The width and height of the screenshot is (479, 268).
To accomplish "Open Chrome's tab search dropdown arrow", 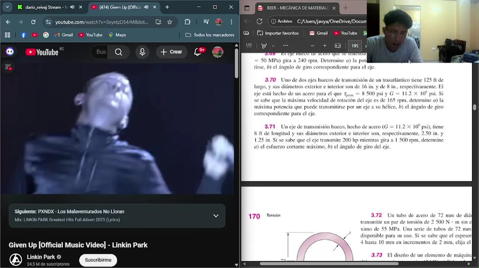I will [x=7, y=7].
